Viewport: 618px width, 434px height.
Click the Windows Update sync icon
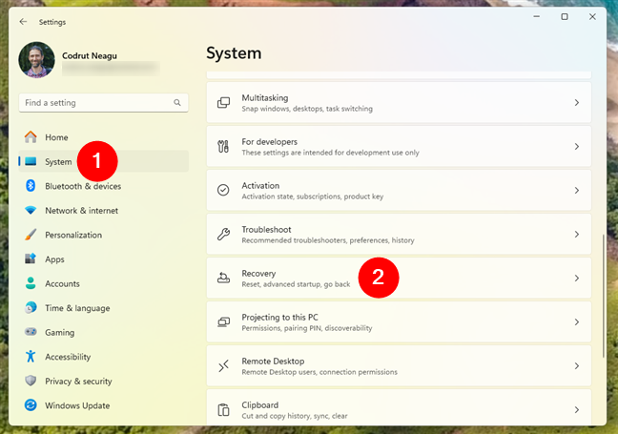31,404
